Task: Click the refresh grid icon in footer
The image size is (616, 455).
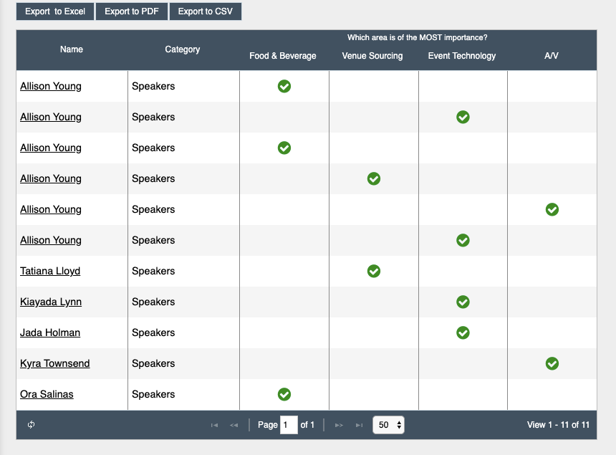Action: pos(31,424)
